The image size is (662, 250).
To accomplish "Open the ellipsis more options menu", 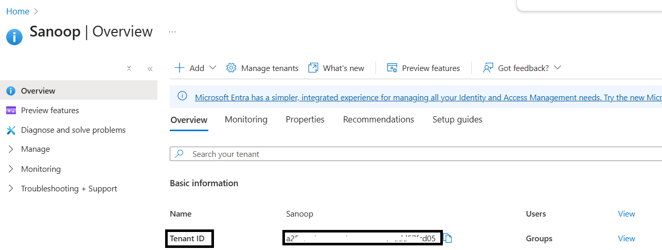I will (x=172, y=32).
